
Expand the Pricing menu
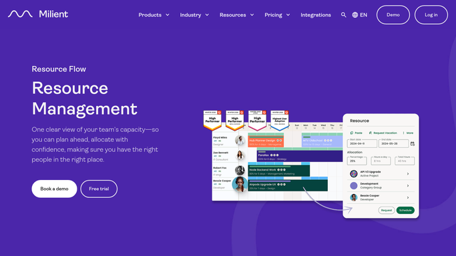point(277,15)
